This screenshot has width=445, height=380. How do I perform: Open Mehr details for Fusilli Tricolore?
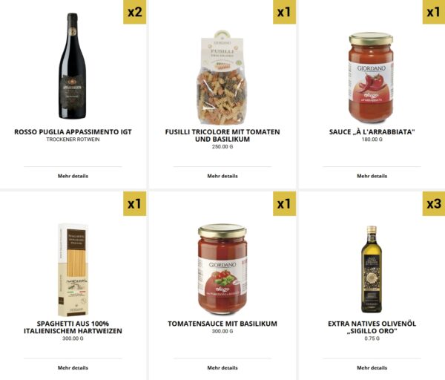(222, 176)
